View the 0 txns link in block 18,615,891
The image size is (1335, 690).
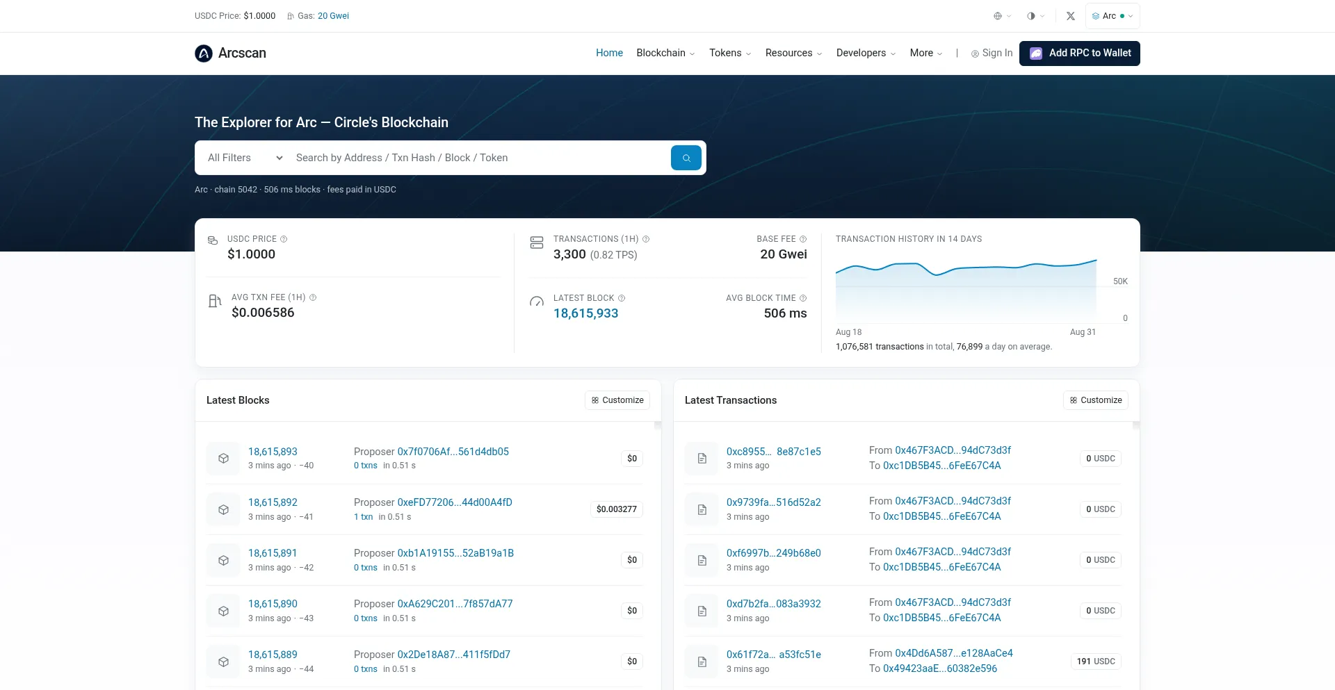366,568
